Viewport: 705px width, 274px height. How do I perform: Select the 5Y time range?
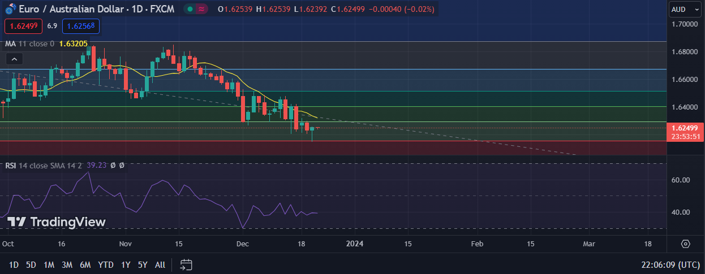[143, 264]
